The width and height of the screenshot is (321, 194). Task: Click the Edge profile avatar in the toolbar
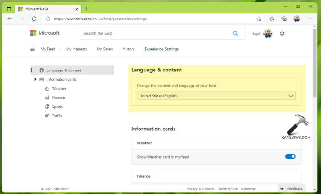pyautogui.click(x=296, y=19)
